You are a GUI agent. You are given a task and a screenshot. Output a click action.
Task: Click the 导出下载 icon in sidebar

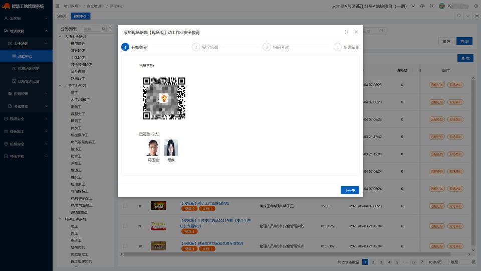pos(6,157)
